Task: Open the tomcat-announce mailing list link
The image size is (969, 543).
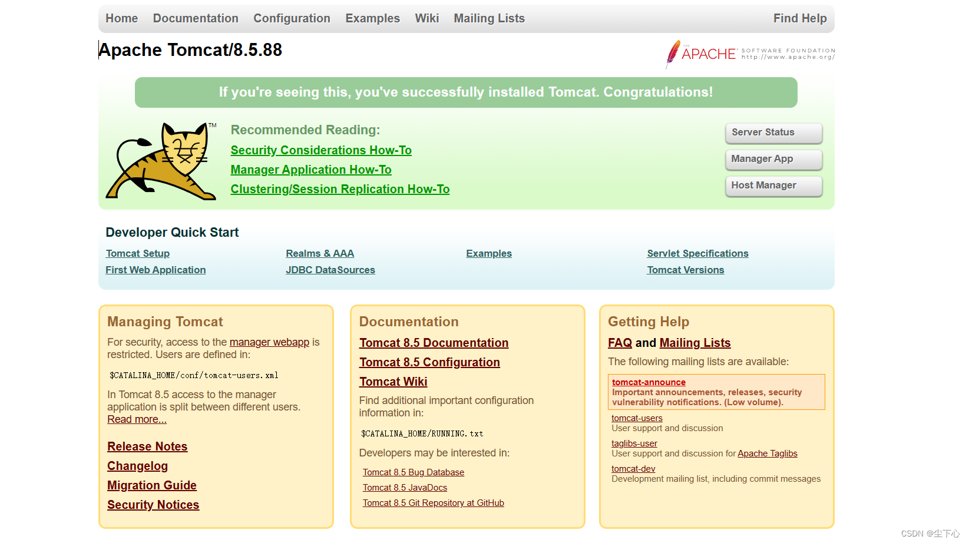Action: (649, 382)
